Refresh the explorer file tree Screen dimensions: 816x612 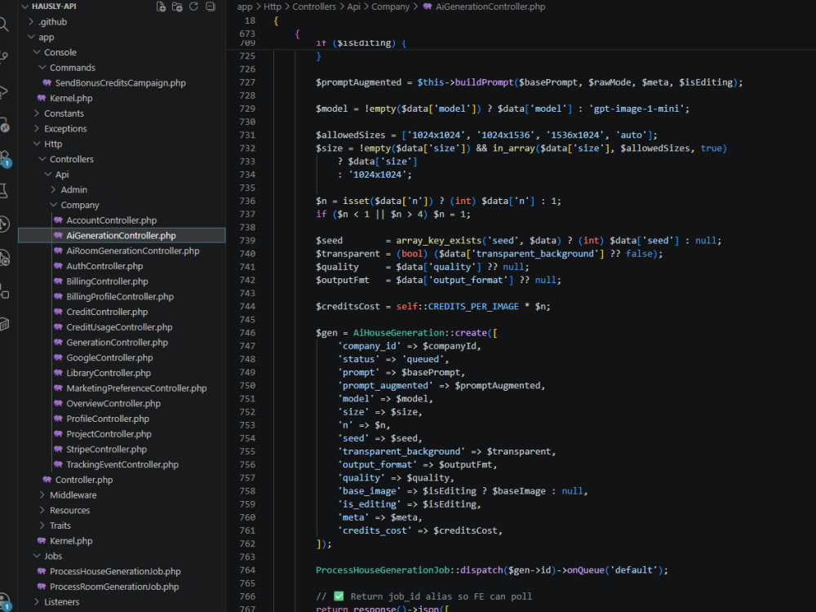193,7
